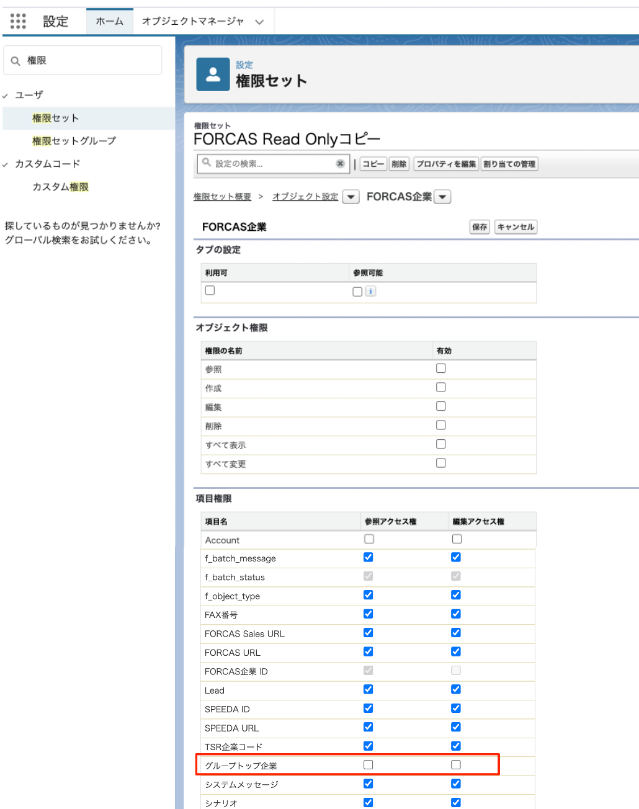
Task: Check 参照アクセス権 for グループトップ企業
Action: pyautogui.click(x=369, y=765)
